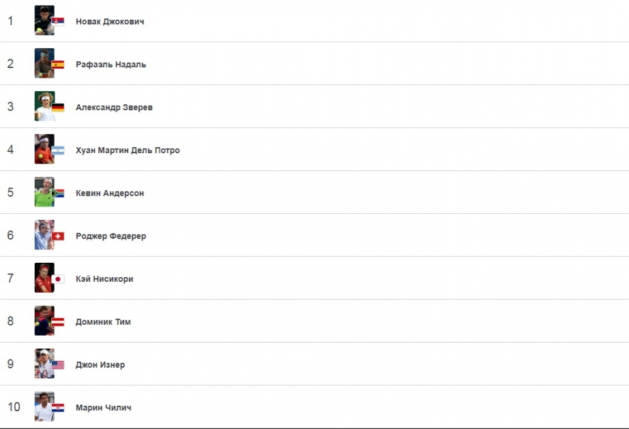
Task: Open the Марин Чилич player link
Action: [x=104, y=407]
